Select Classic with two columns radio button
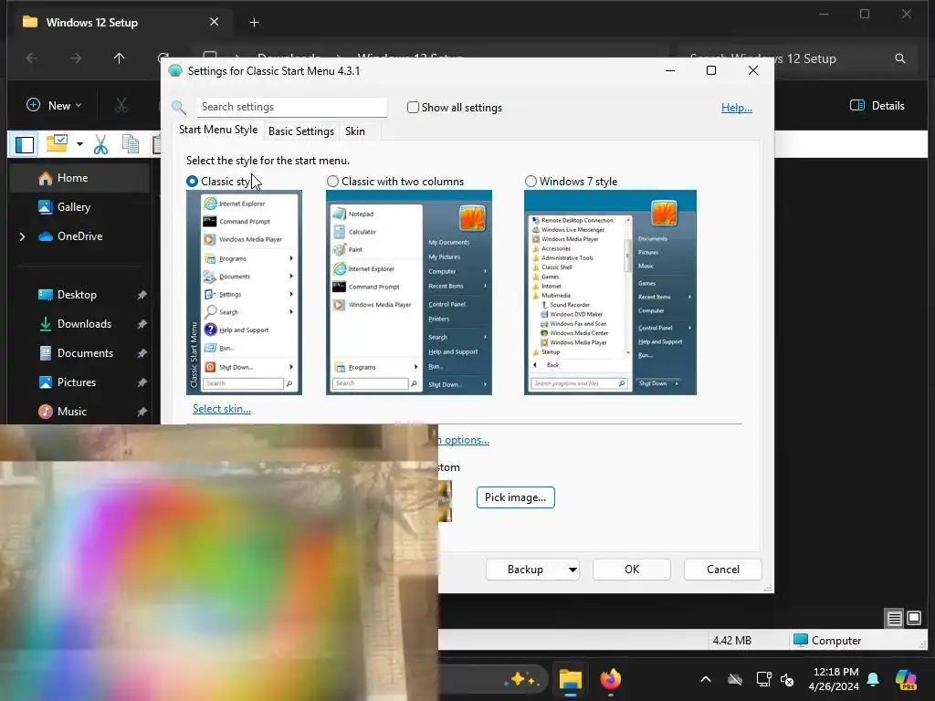Viewport: 935px width, 701px height. pyautogui.click(x=332, y=182)
